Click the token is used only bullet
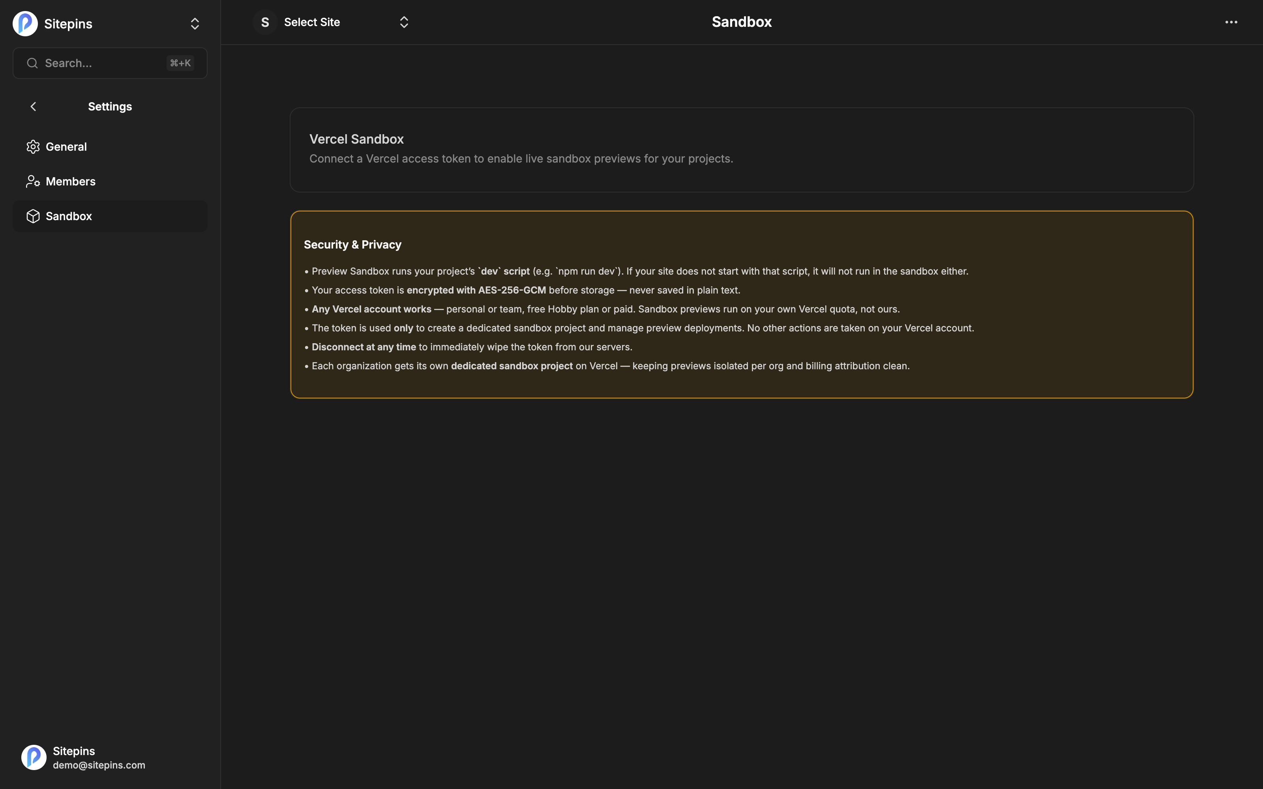The width and height of the screenshot is (1263, 789). point(639,328)
